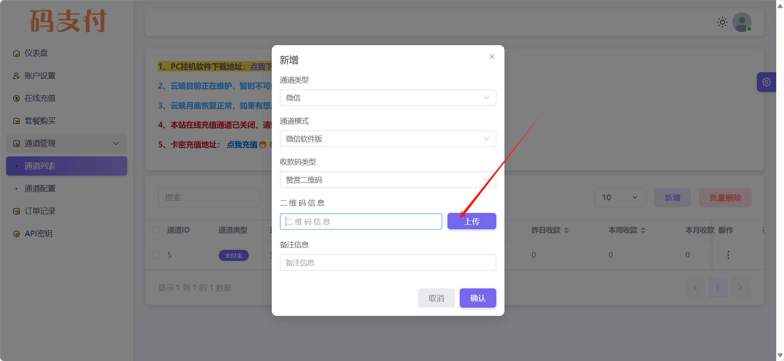Click the API密钥 key icon

(16, 234)
